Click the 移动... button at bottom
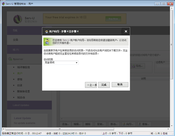Screen dimensions: 175x136 click(114, 124)
